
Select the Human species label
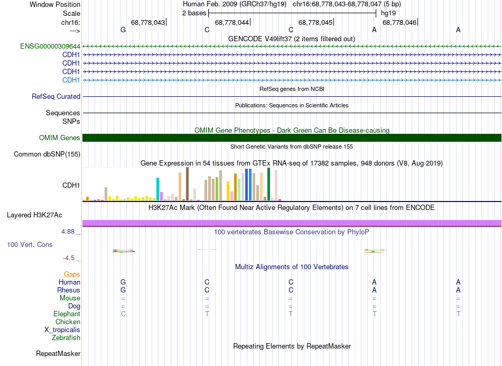click(69, 282)
